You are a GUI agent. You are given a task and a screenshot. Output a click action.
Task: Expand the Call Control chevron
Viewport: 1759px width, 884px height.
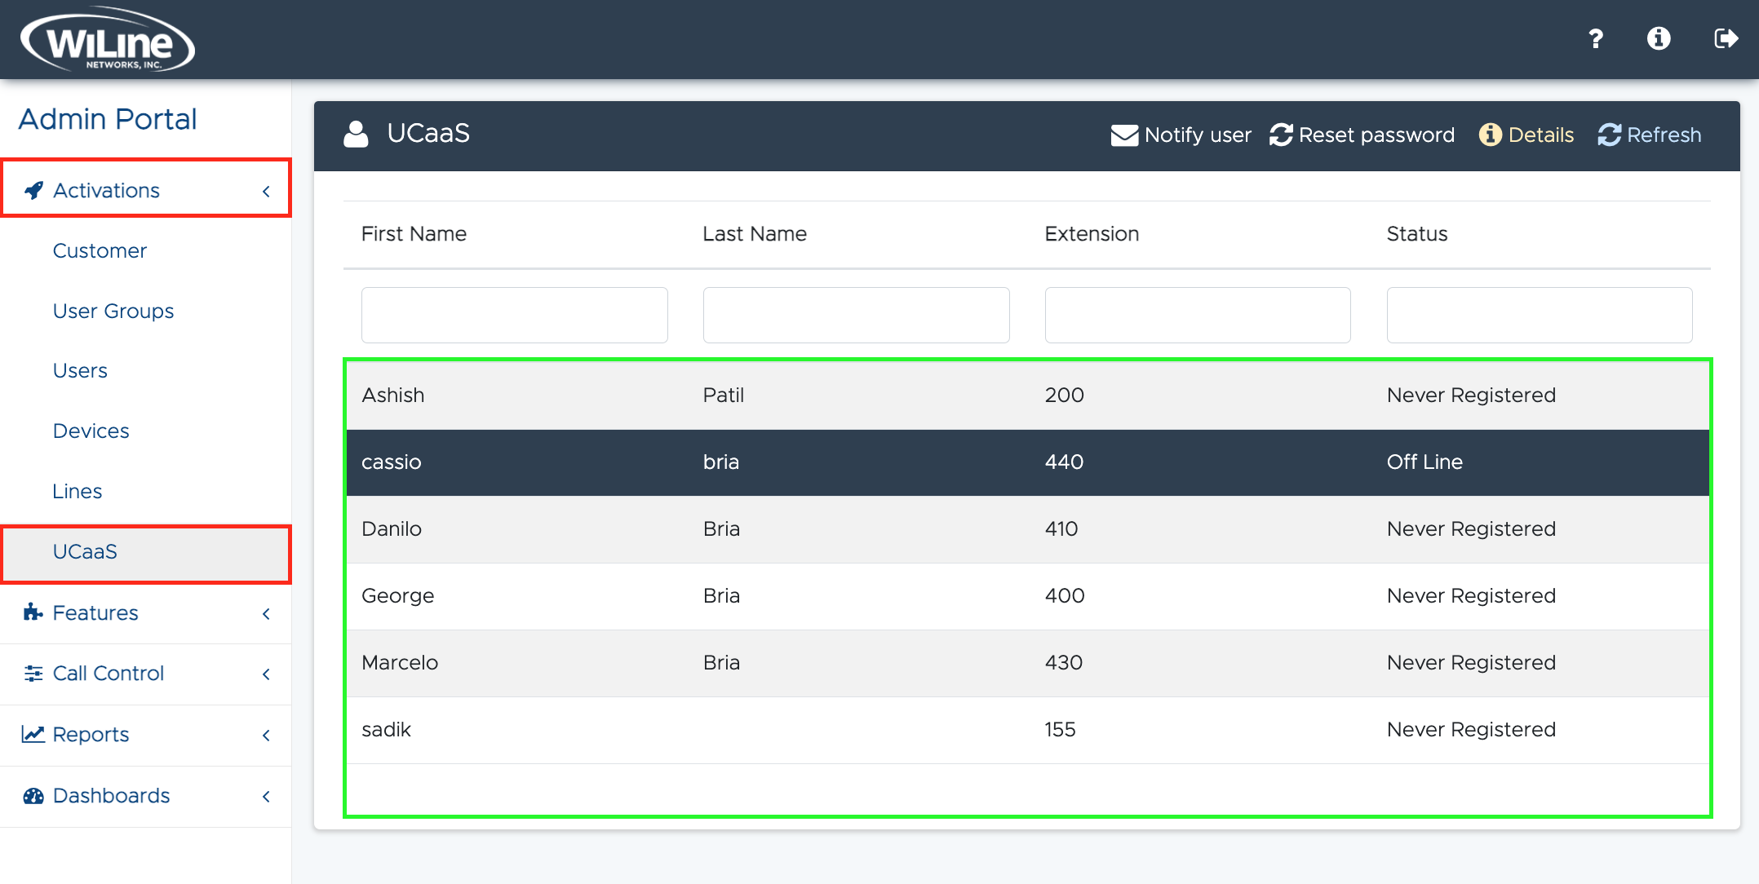pyautogui.click(x=266, y=674)
